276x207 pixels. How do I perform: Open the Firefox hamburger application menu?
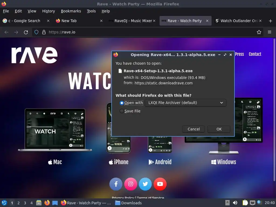[x=269, y=32]
